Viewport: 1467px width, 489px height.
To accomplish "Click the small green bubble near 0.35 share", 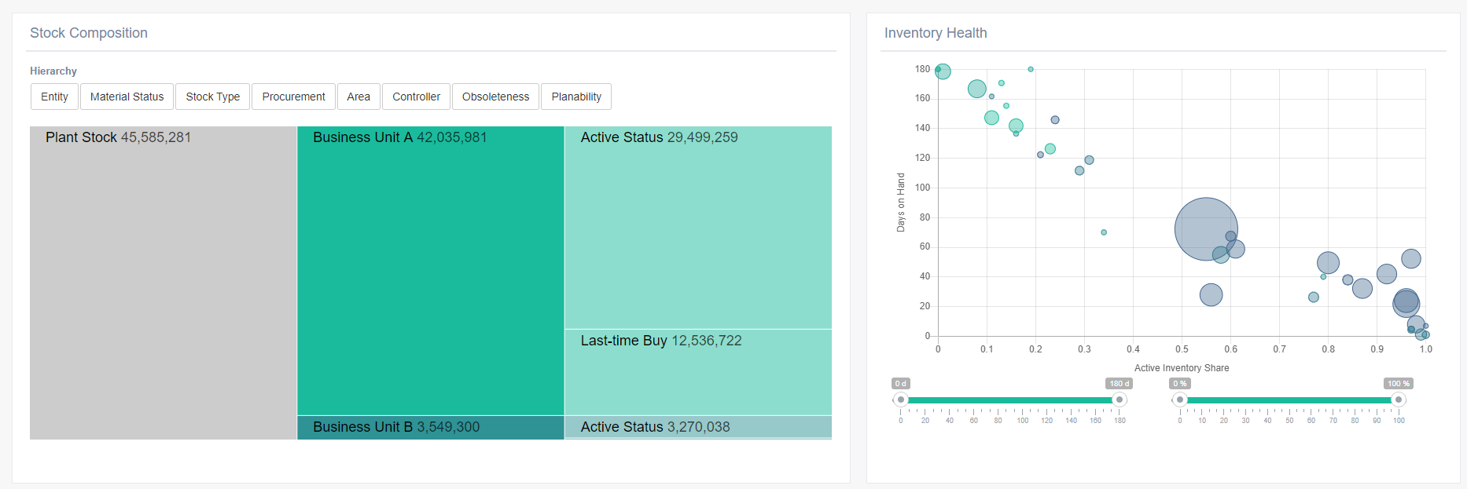I will click(1104, 232).
